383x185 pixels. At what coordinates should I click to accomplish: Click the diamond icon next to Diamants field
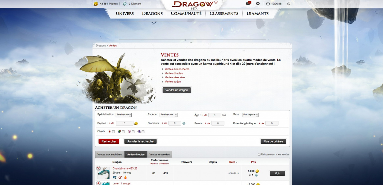click(x=184, y=123)
